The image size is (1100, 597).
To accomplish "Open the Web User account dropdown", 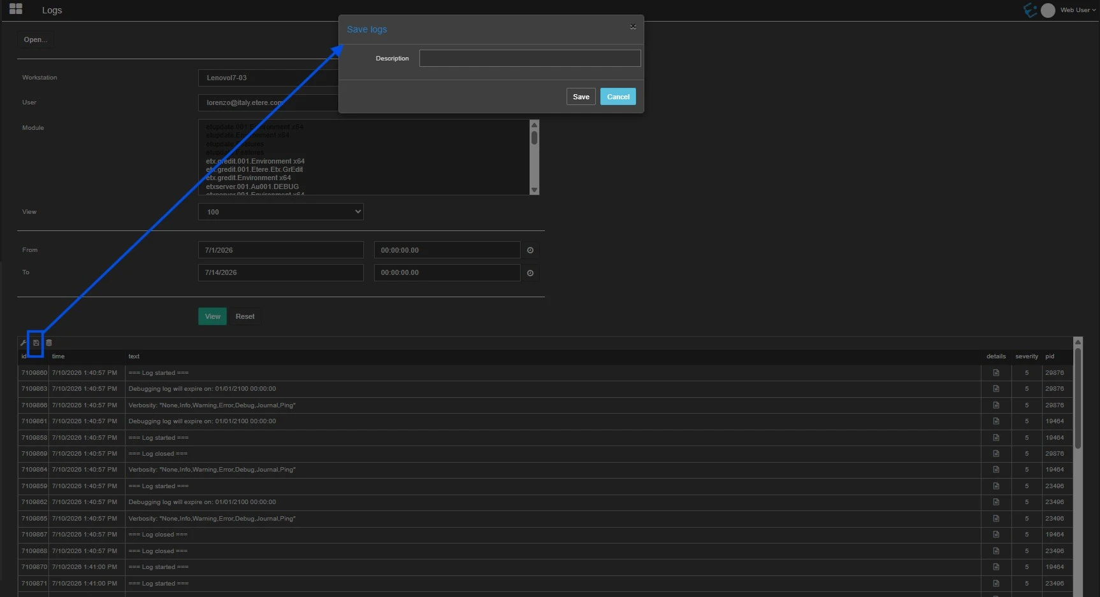I will pos(1078,10).
